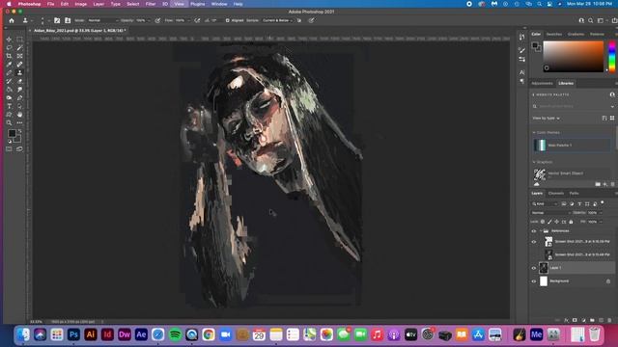The image size is (618, 347).
Task: Switch to the Swatches tab
Action: (553, 35)
